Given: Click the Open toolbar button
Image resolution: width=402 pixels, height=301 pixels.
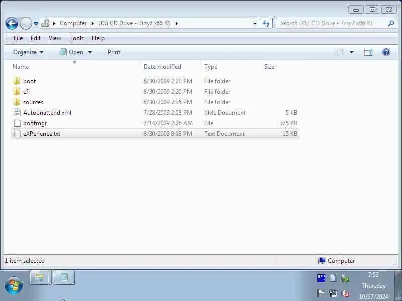Looking at the screenshot, I should pyautogui.click(x=72, y=52).
